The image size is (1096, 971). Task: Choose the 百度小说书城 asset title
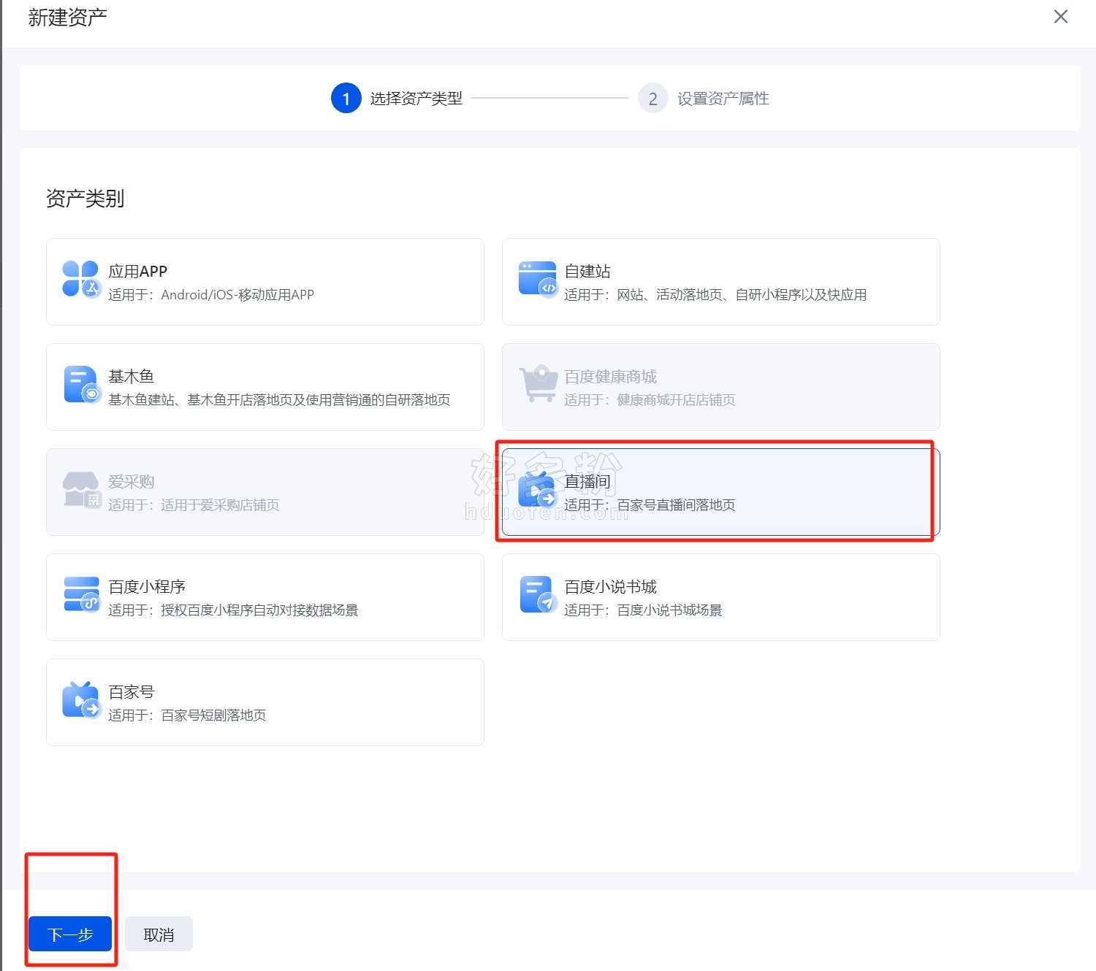click(611, 587)
